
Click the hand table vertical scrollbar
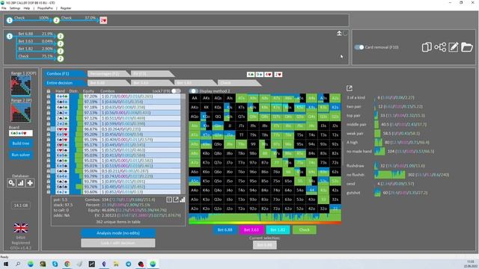point(183,143)
